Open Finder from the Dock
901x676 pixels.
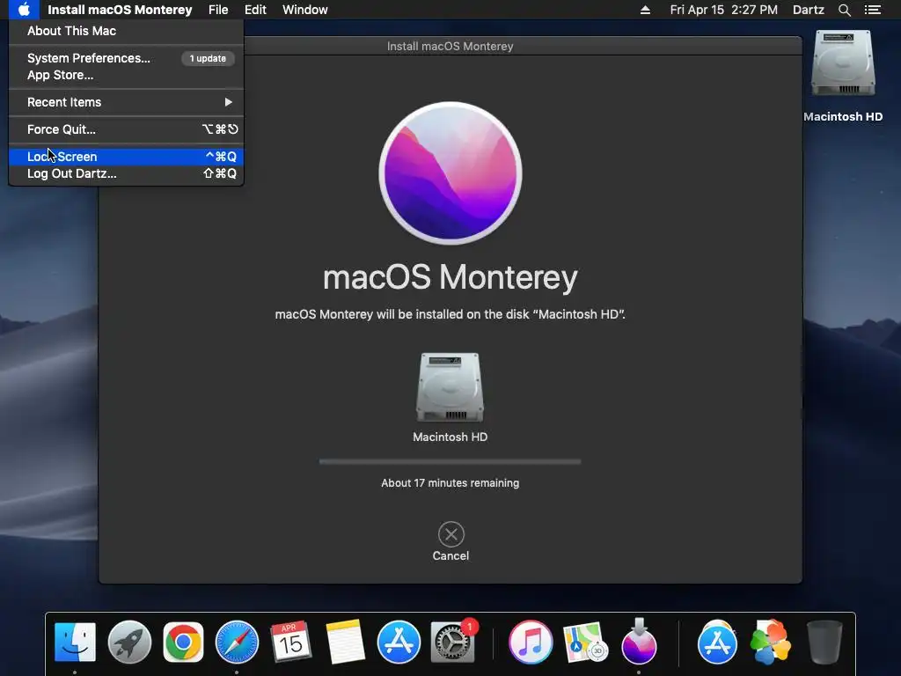point(75,642)
